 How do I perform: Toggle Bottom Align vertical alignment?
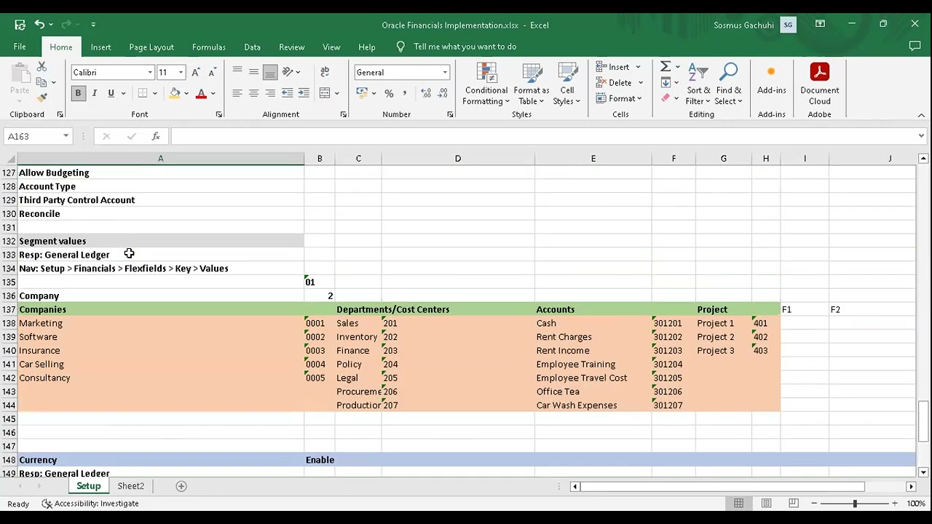(x=270, y=71)
